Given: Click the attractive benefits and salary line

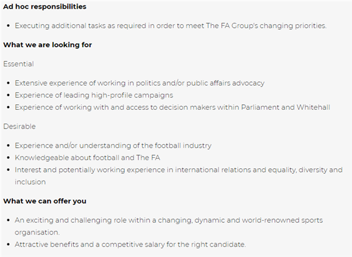Looking at the screenshot, I should coord(130,245).
